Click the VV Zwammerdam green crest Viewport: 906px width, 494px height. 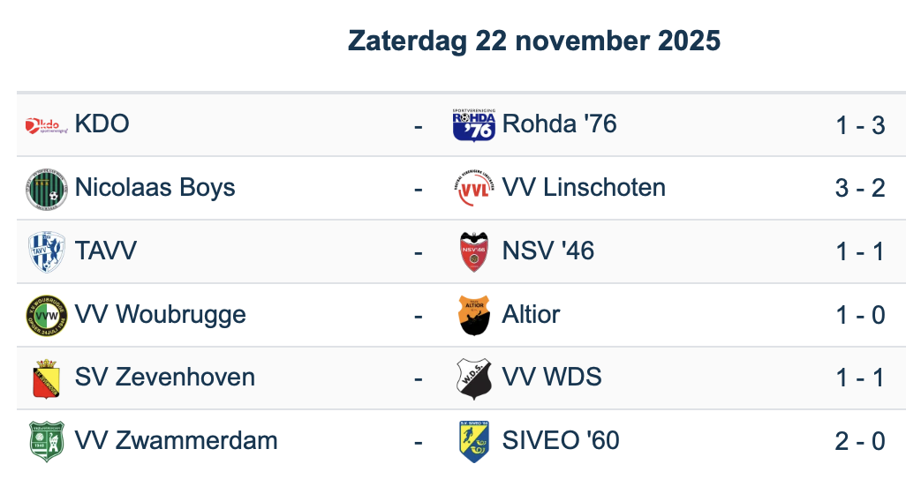(x=46, y=441)
